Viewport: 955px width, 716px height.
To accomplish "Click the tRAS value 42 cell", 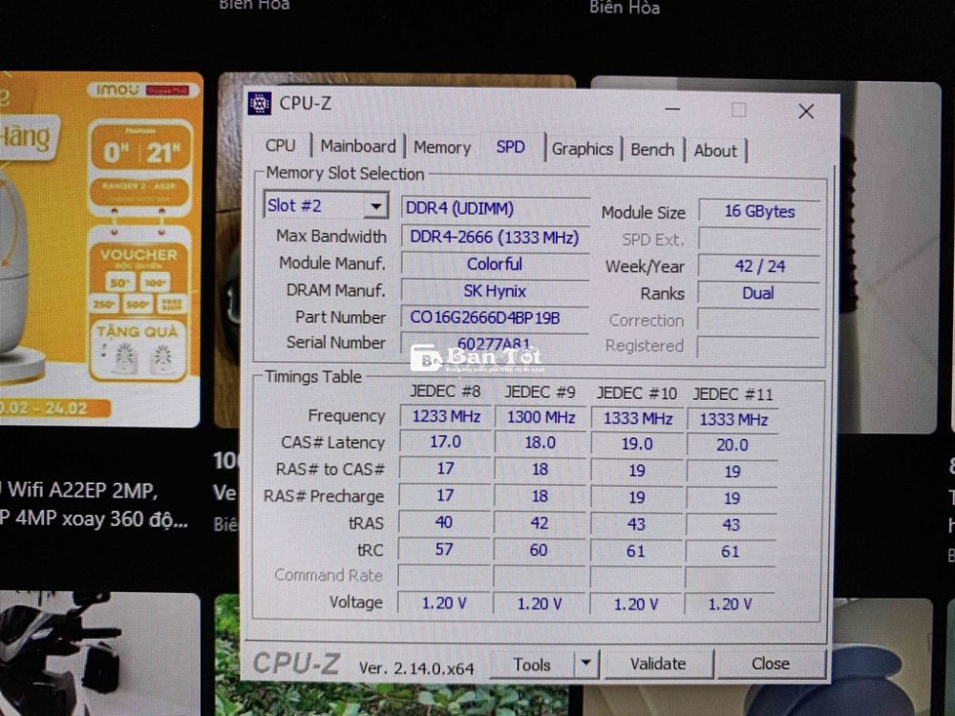I will [x=539, y=523].
